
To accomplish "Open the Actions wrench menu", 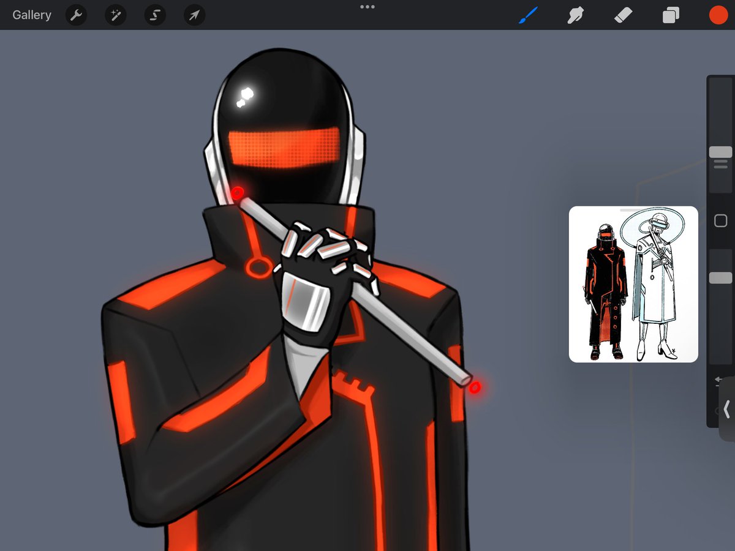I will [77, 15].
